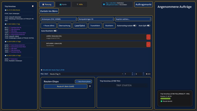Click 'Entladung in Lübeck' timeline entry
Screen dimensions: 197x111
[x=19, y=38]
